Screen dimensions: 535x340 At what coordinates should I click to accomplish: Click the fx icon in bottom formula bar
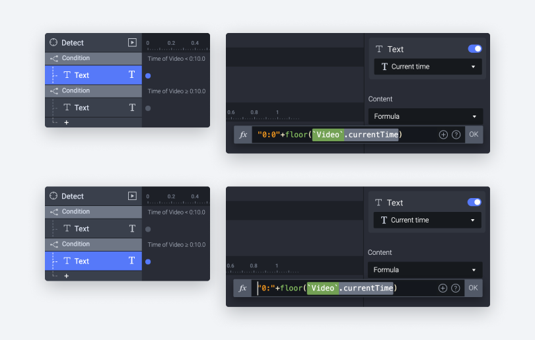[243, 288]
